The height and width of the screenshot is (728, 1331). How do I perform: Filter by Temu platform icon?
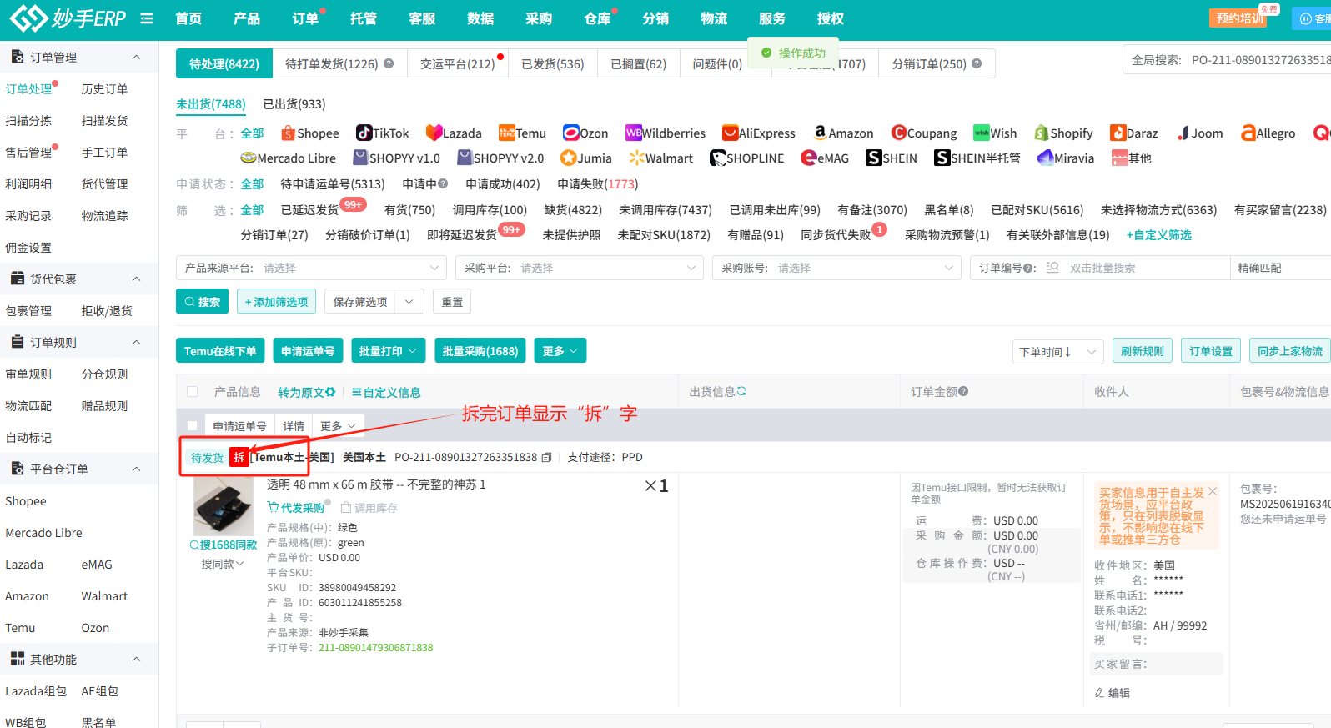[506, 133]
